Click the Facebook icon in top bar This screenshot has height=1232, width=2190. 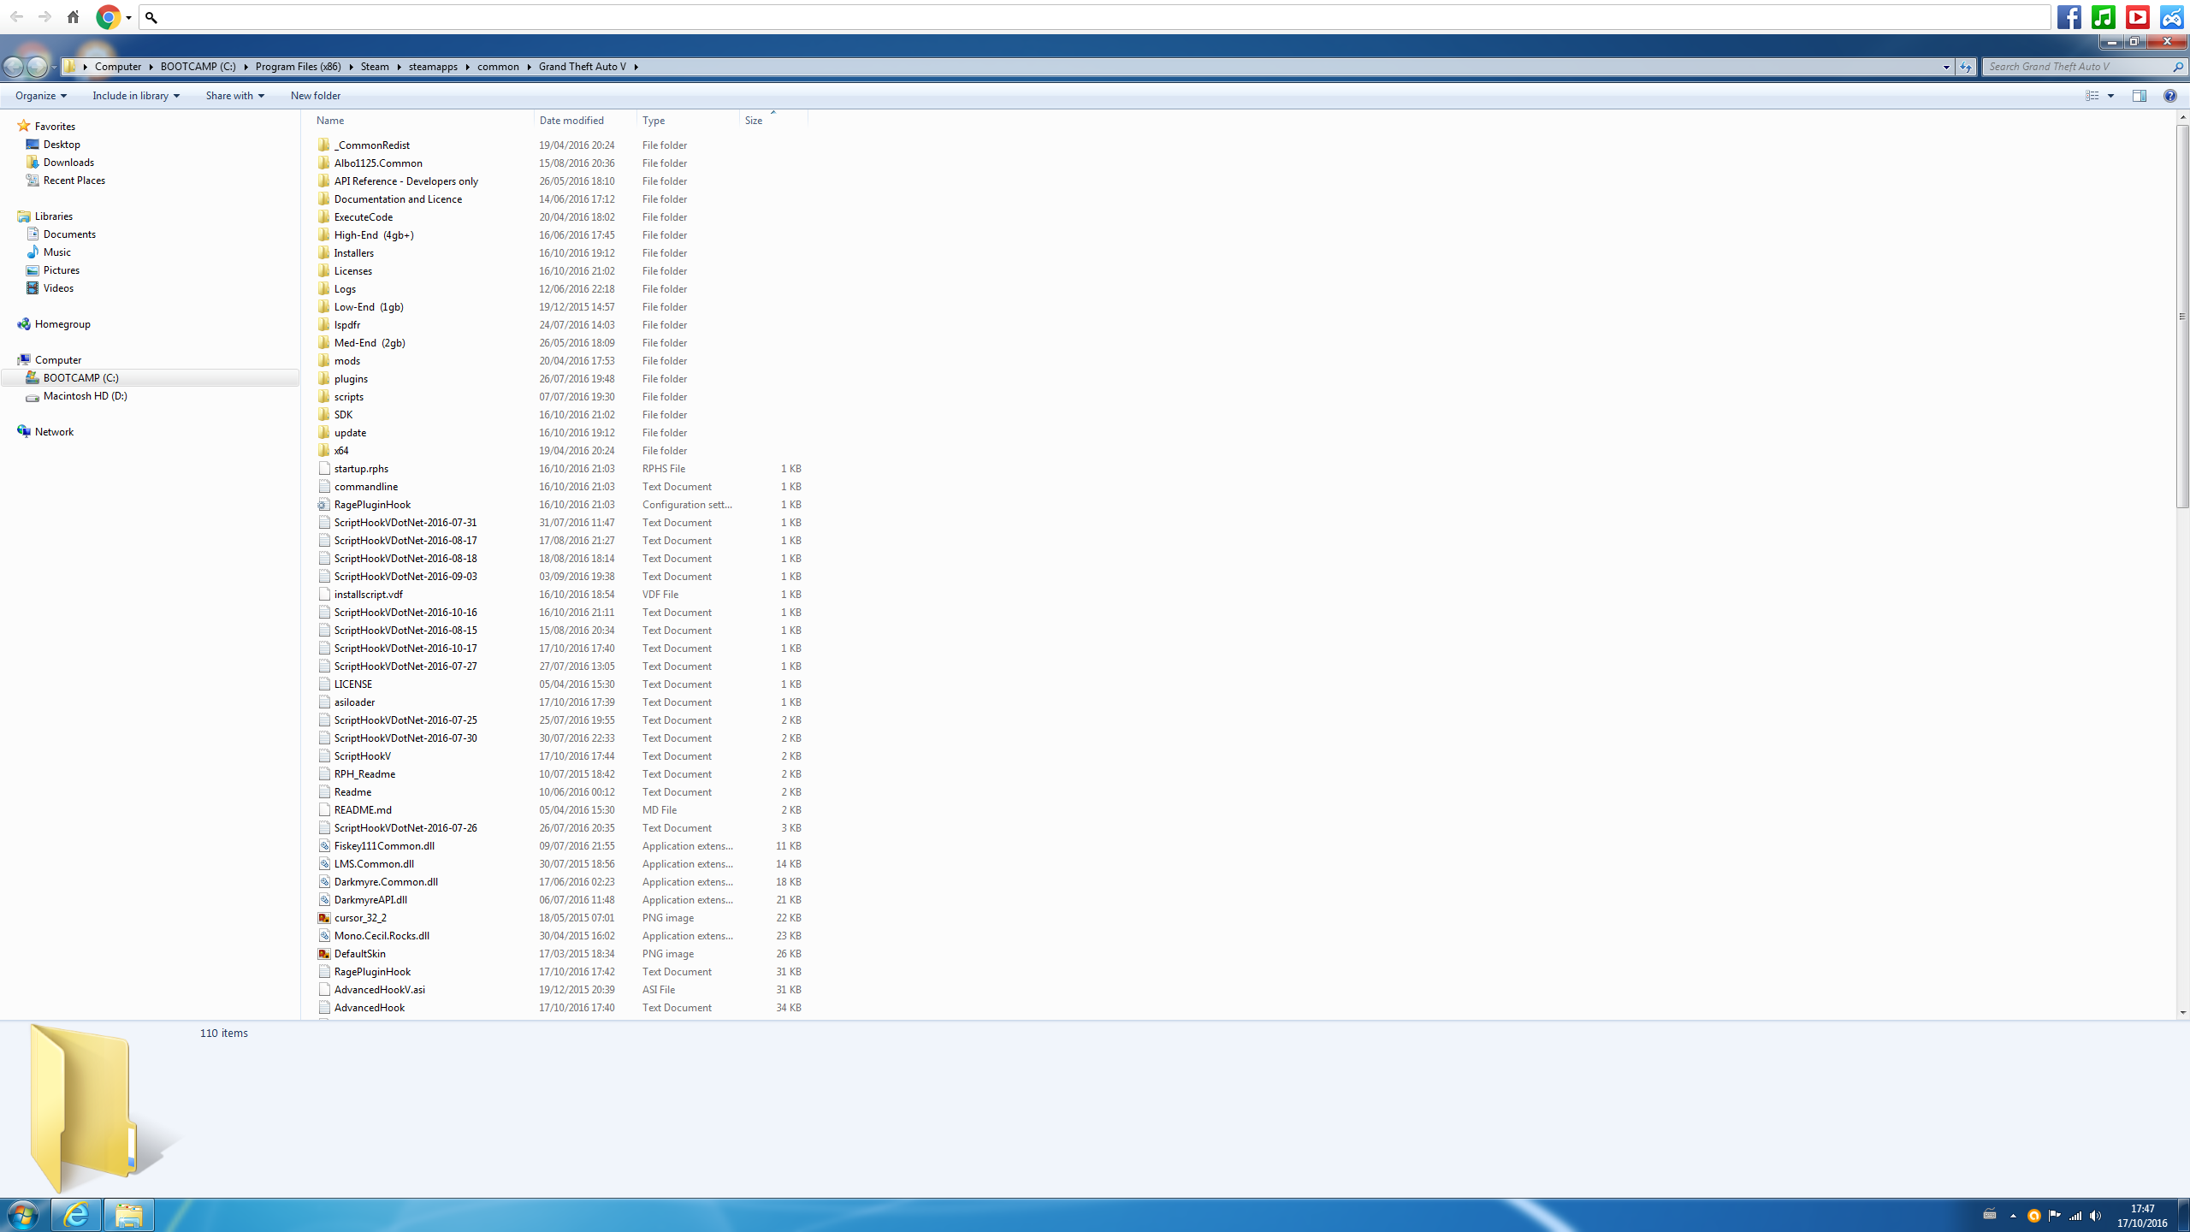coord(2069,17)
